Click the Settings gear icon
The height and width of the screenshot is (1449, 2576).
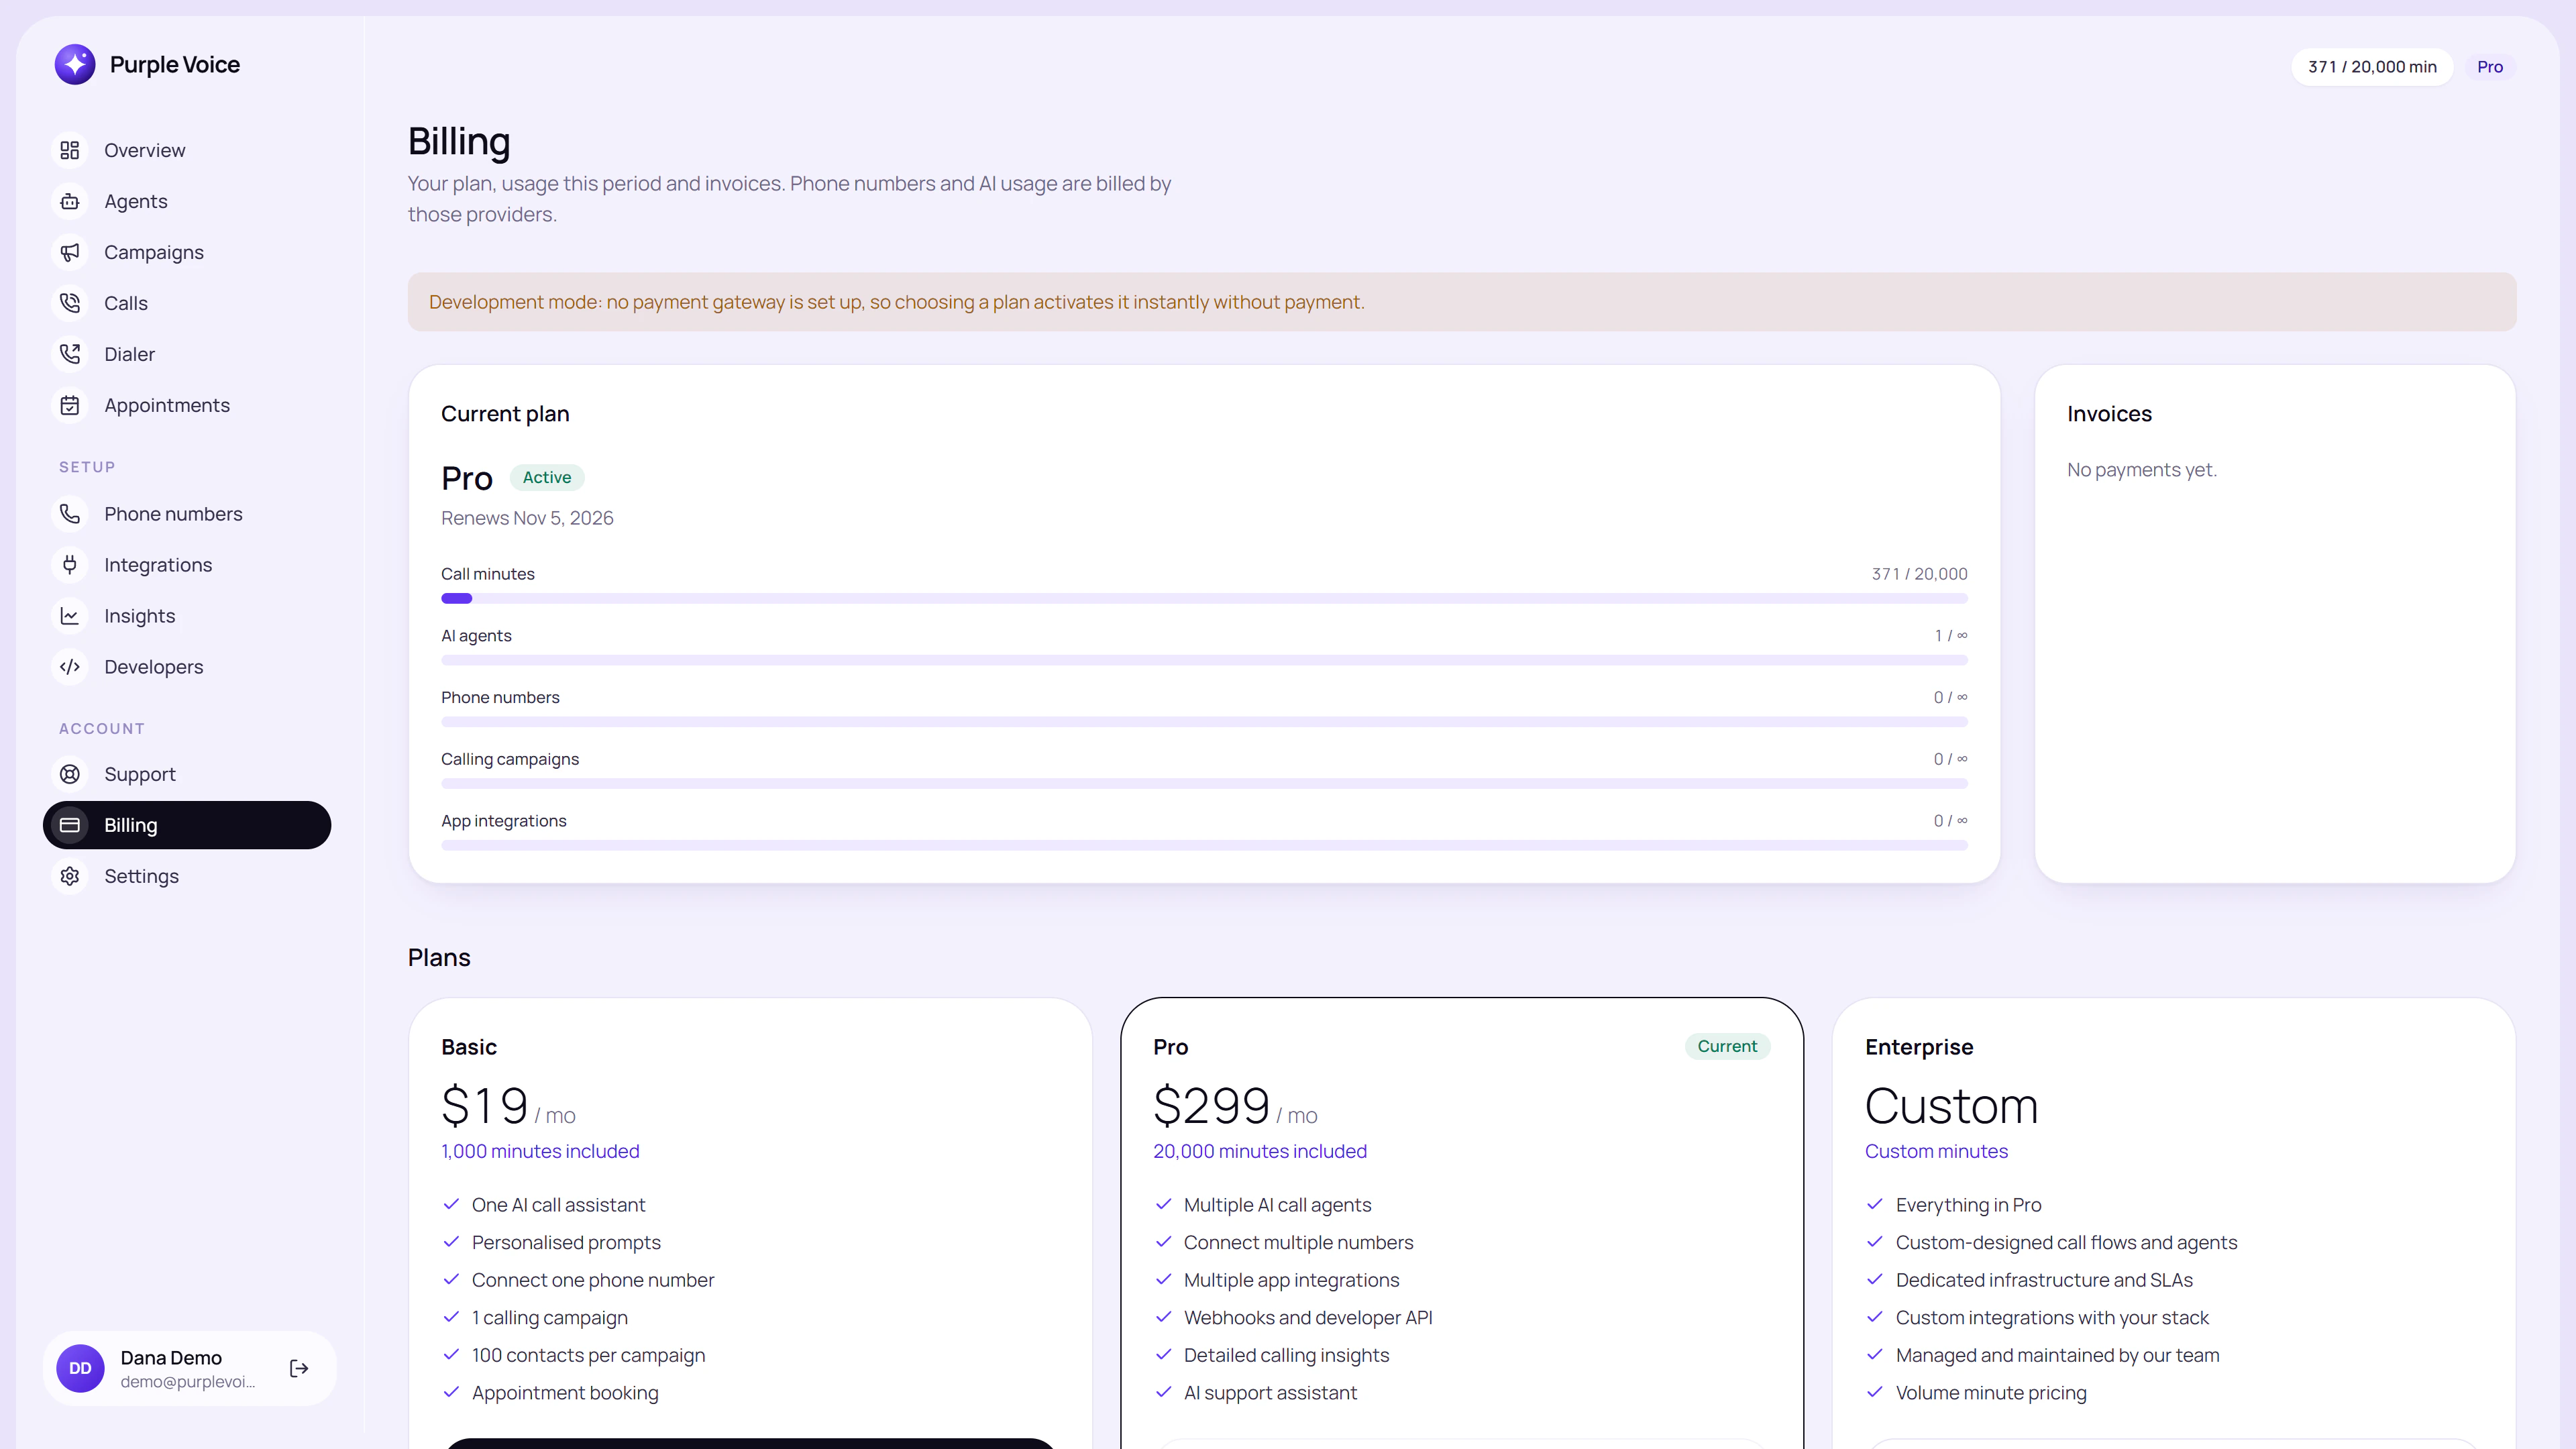point(70,876)
